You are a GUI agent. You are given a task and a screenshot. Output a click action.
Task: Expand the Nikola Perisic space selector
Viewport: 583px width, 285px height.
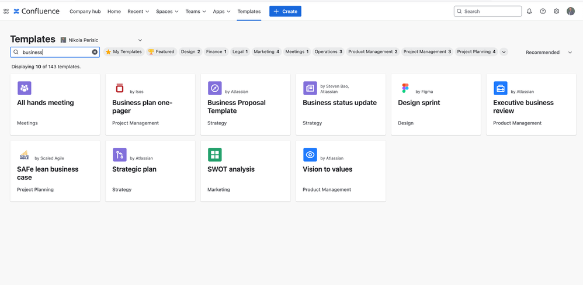coord(102,40)
